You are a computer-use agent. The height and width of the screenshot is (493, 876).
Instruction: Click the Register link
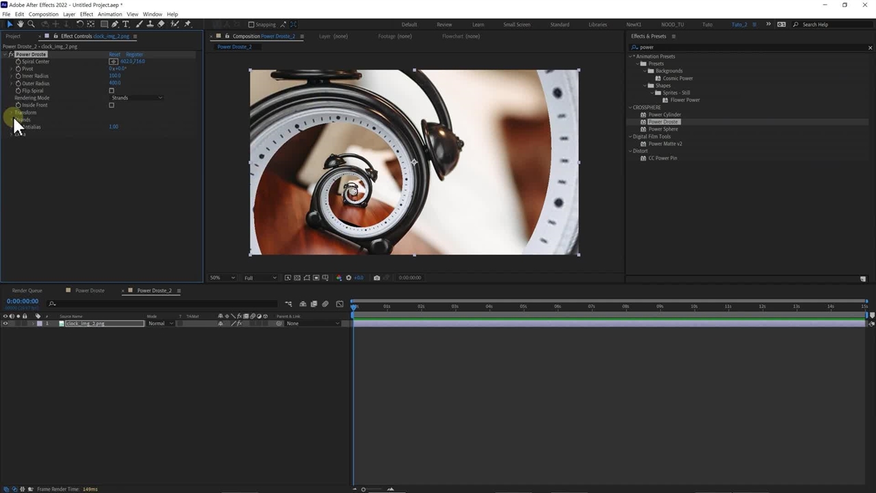(134, 54)
